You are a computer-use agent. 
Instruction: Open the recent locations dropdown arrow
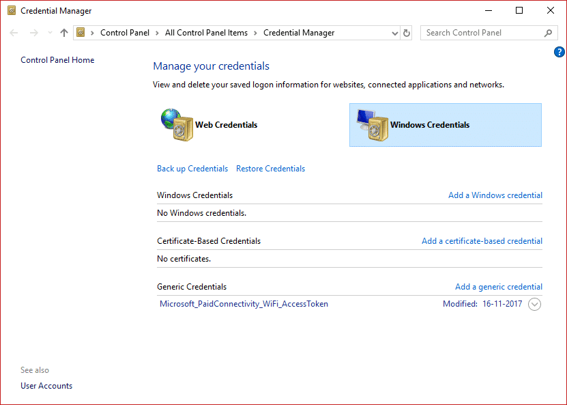tap(49, 33)
